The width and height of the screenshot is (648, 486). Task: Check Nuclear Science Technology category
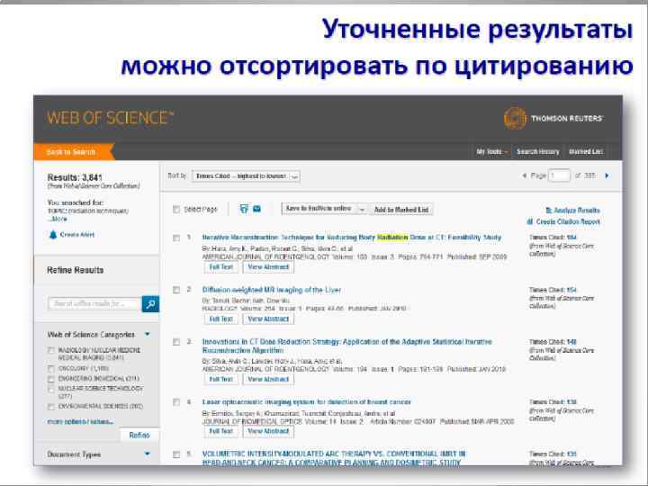coord(51,390)
